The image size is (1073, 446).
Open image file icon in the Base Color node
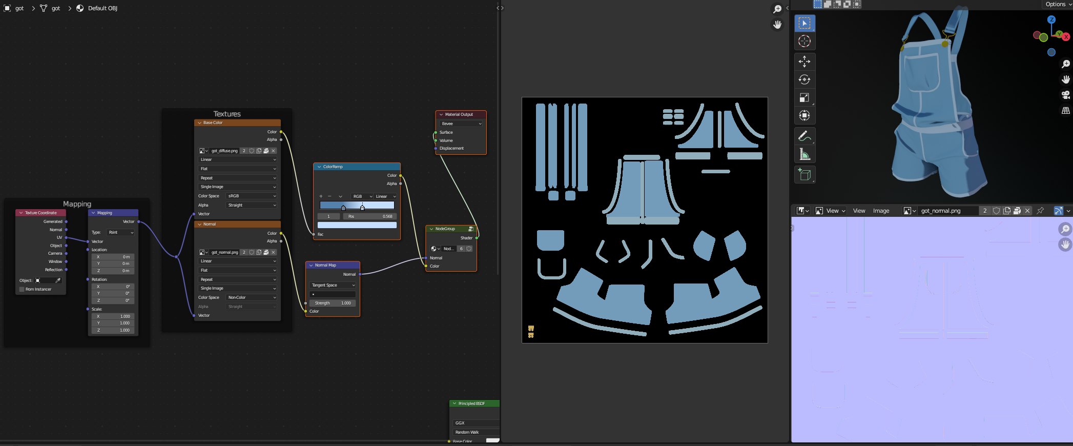click(x=266, y=151)
